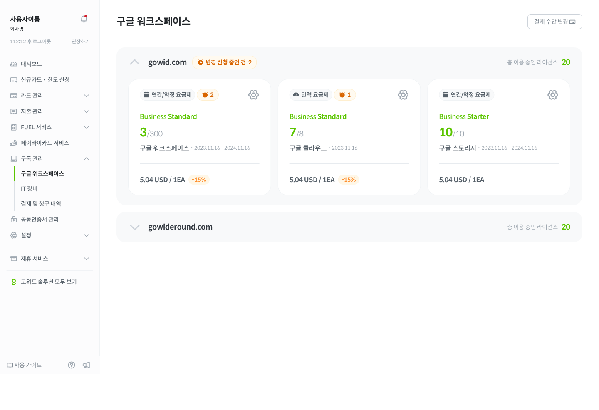Image resolution: width=599 pixels, height=410 pixels.
Task: Click the 설정 gear icon in sidebar
Action: click(x=14, y=235)
